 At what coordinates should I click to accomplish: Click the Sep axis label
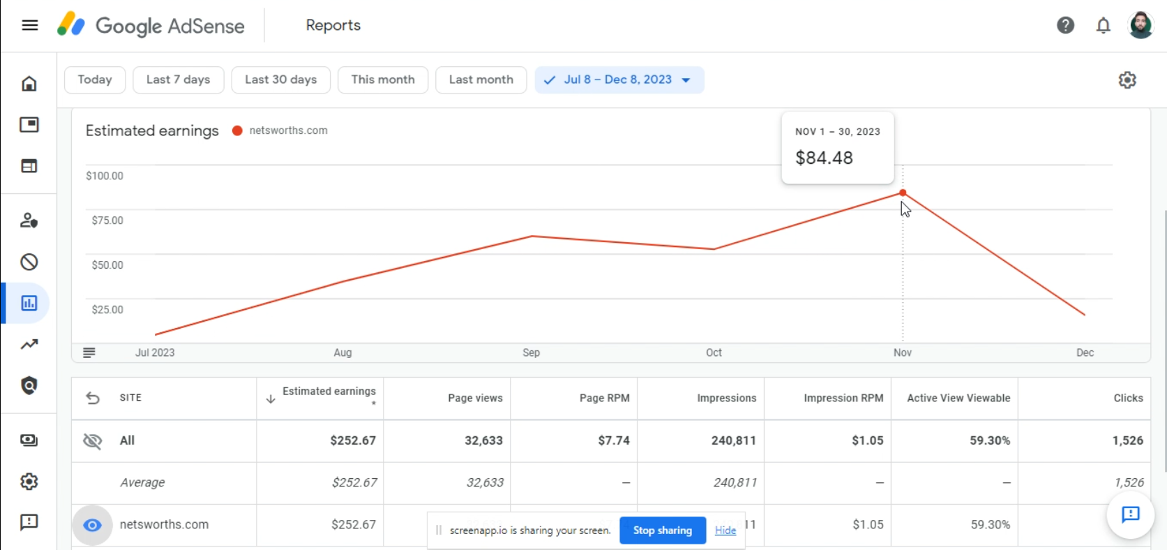click(532, 352)
